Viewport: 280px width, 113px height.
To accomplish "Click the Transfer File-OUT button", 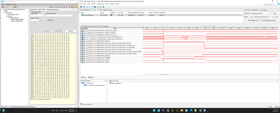I will pos(59,31).
